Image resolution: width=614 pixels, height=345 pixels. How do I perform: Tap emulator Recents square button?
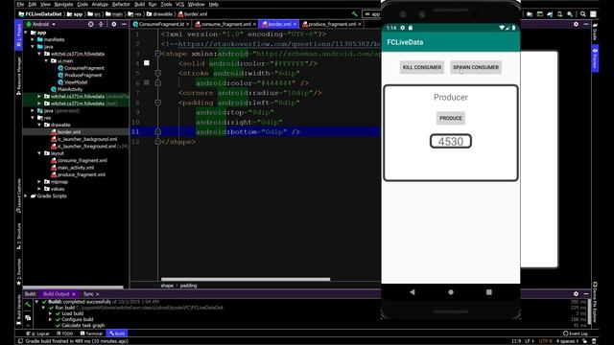488,292
